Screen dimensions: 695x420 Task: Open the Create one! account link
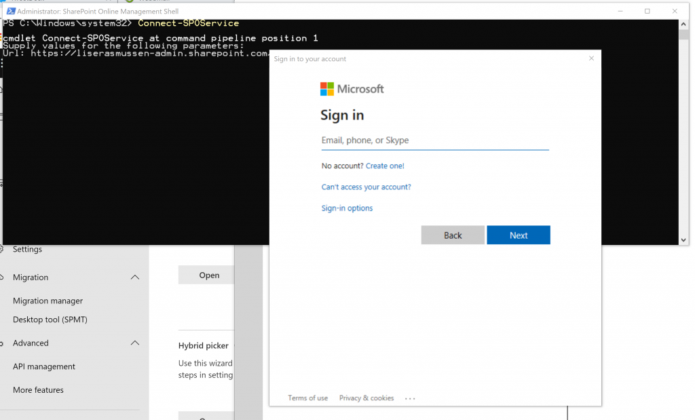coord(385,166)
